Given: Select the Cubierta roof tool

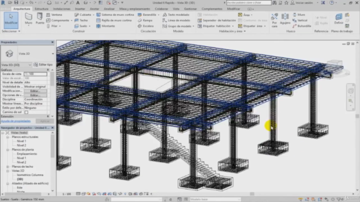Looking at the screenshot, I should [x=83, y=15].
